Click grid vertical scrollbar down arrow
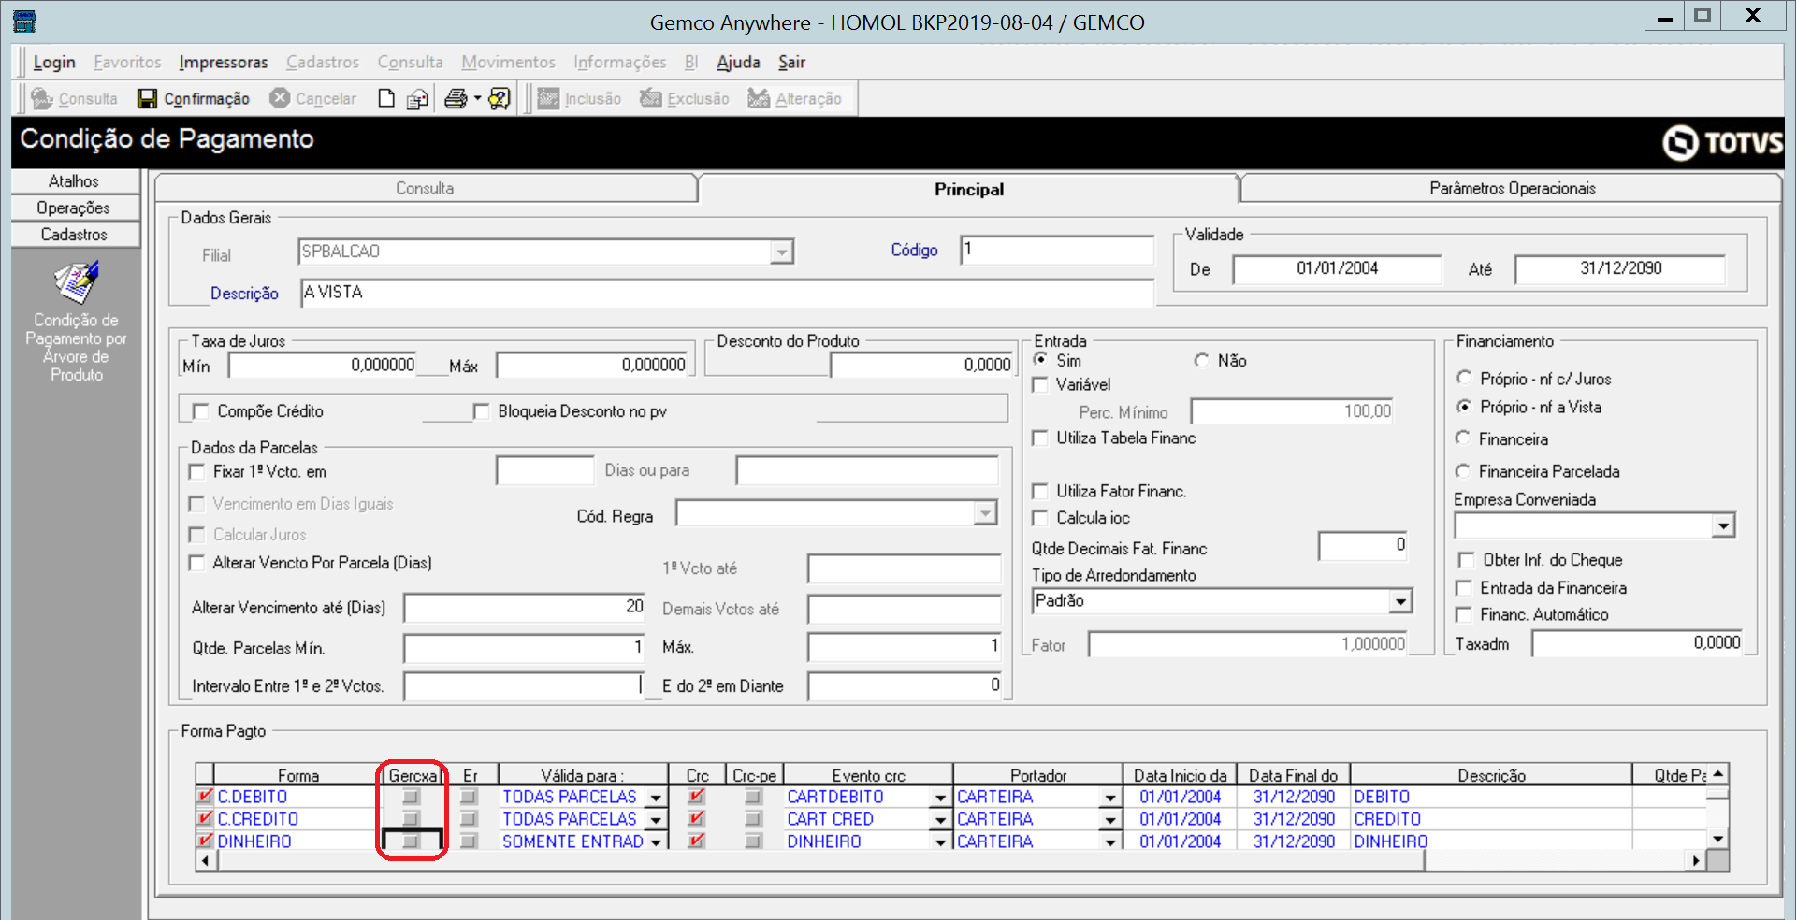This screenshot has height=920, width=1797. [1717, 839]
